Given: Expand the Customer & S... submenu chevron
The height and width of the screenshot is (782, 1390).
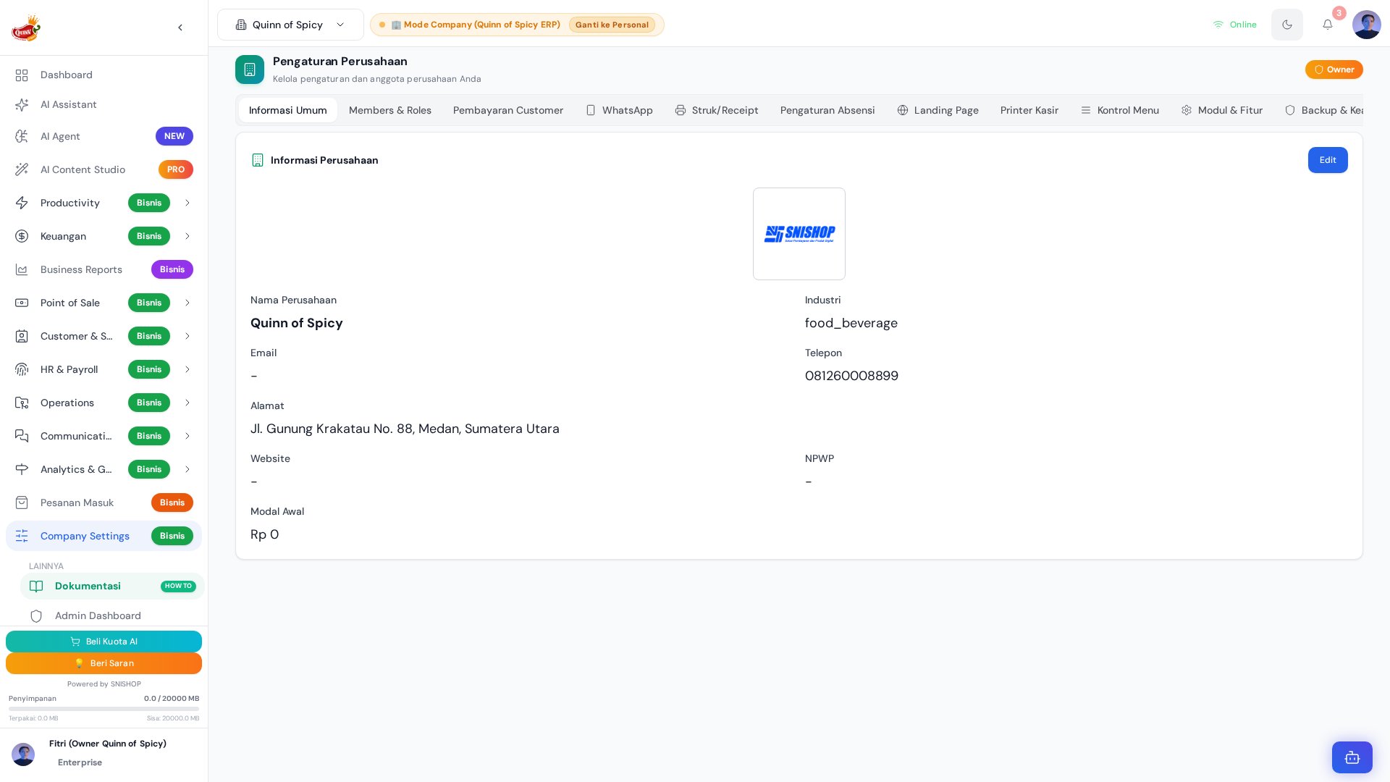Looking at the screenshot, I should [188, 336].
